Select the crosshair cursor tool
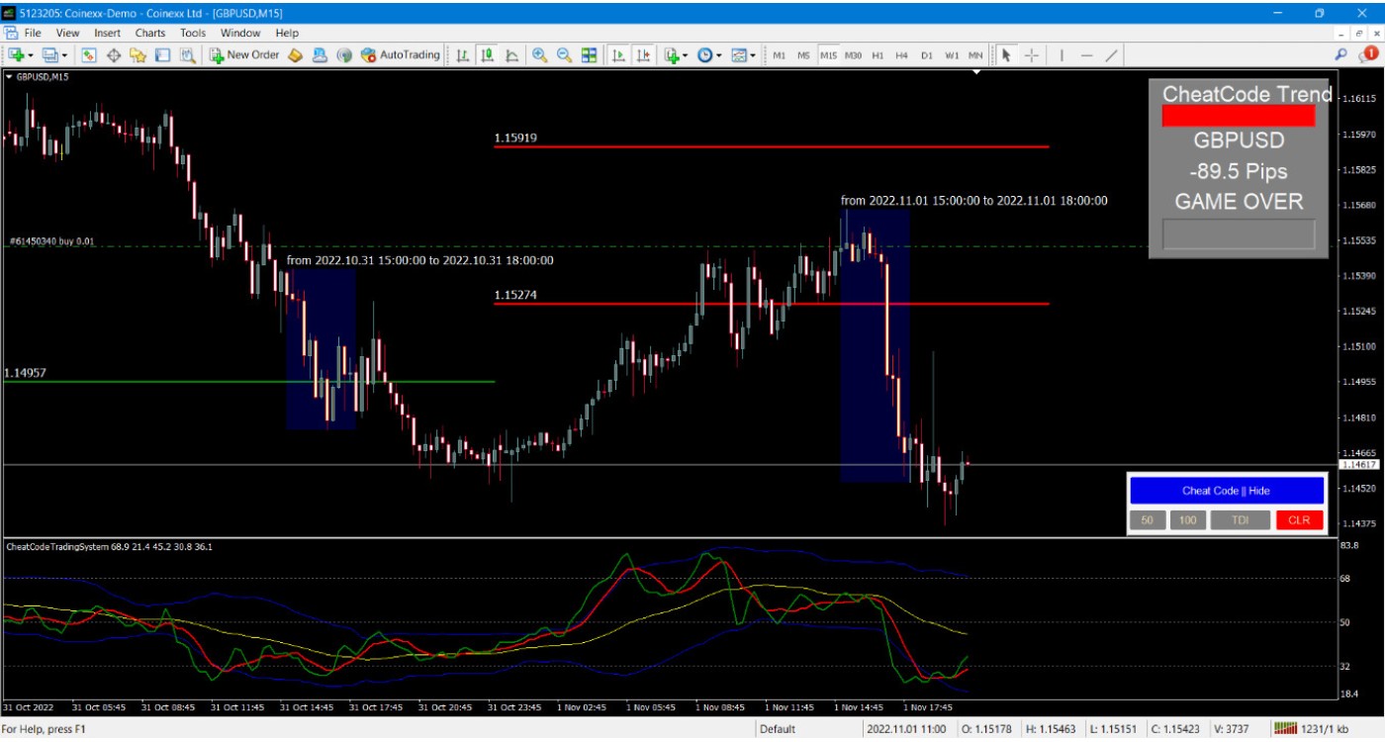 point(1031,55)
